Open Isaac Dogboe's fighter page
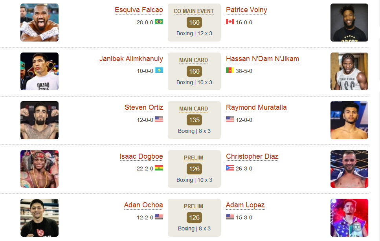The image size is (380, 241). coord(141,157)
